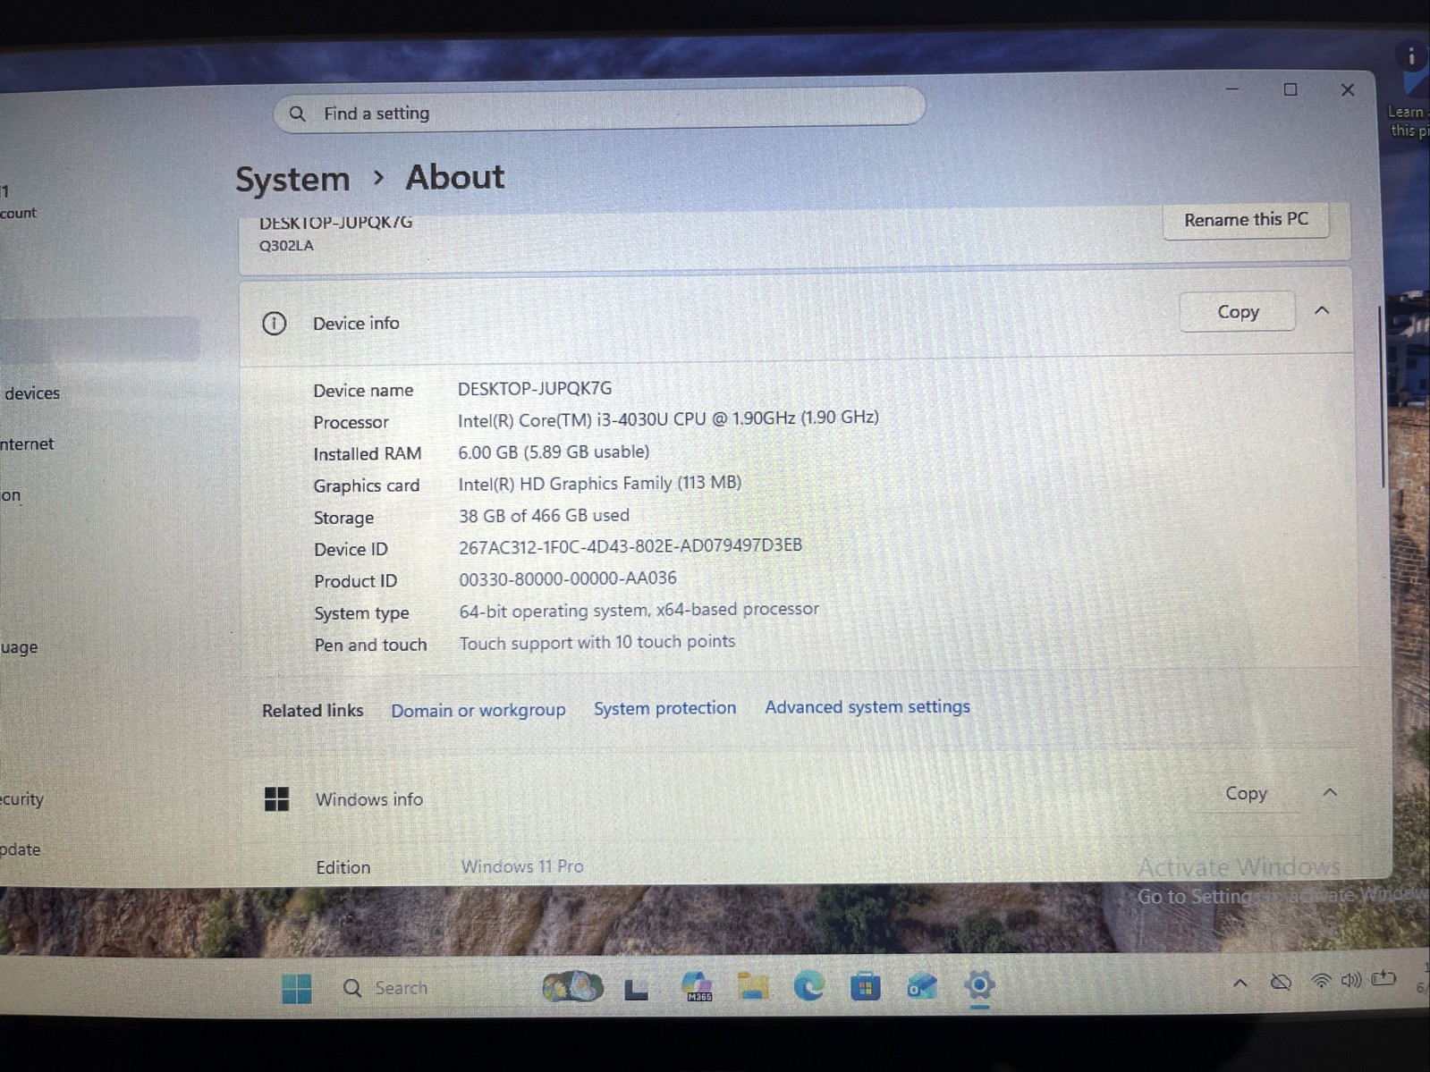Select the Product ID value 00330-80000-00000-AA036
Screen dimensions: 1430x1072
pyautogui.click(x=568, y=578)
